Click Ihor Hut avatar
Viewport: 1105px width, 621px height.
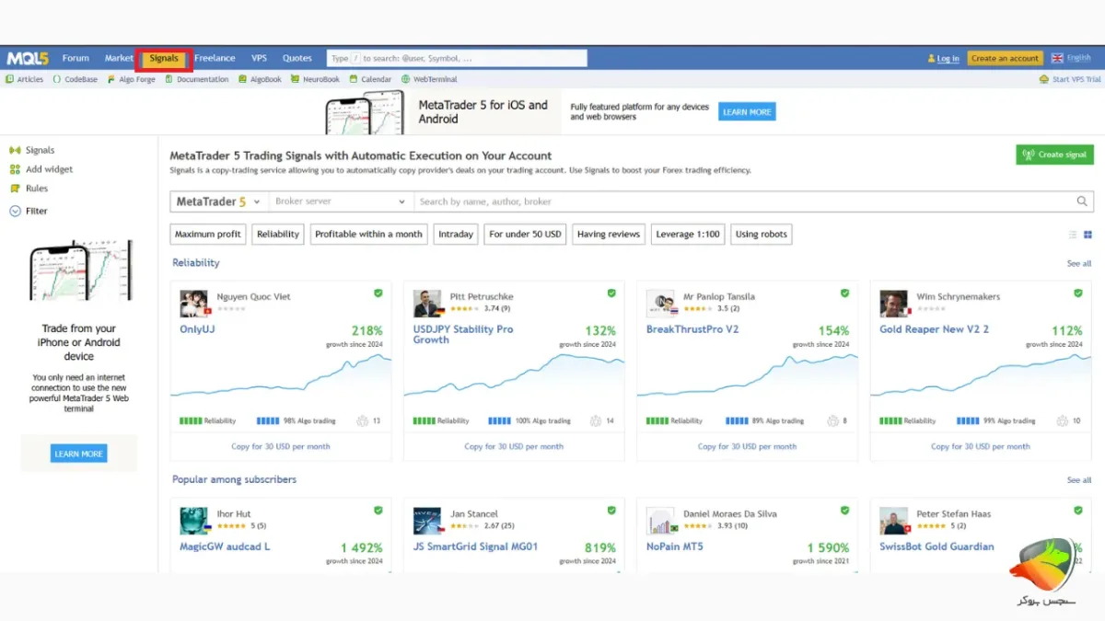pyautogui.click(x=193, y=521)
